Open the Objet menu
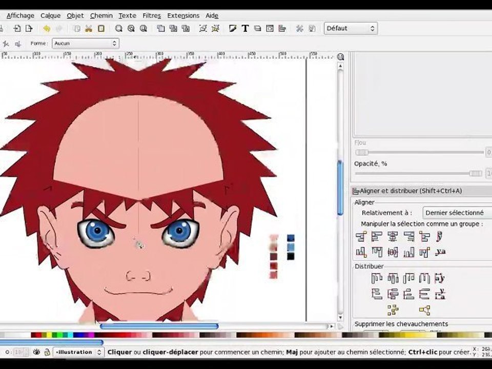 tap(75, 15)
